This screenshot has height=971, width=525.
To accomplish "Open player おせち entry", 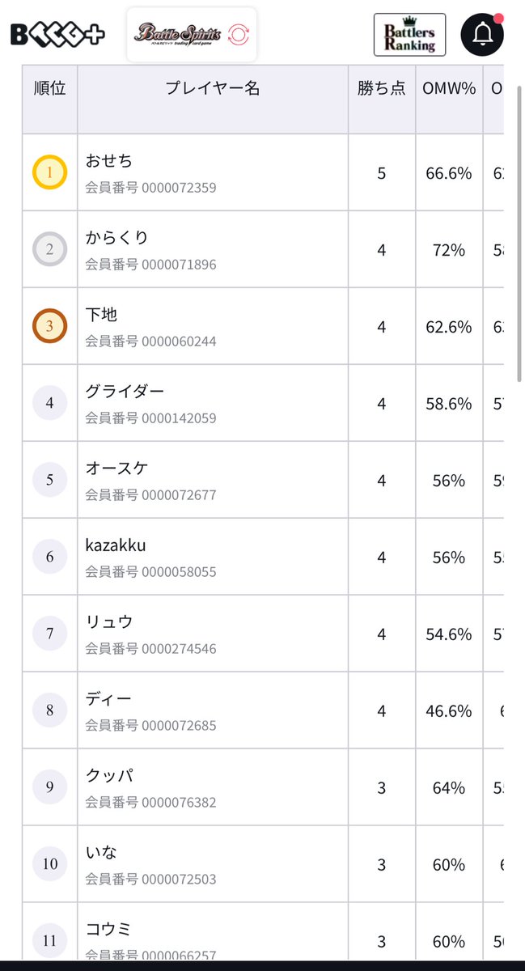I will 213,172.
